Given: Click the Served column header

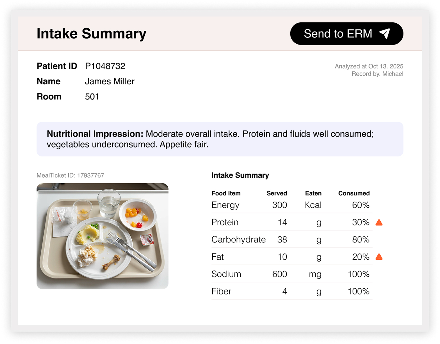Looking at the screenshot, I should pos(277,193).
